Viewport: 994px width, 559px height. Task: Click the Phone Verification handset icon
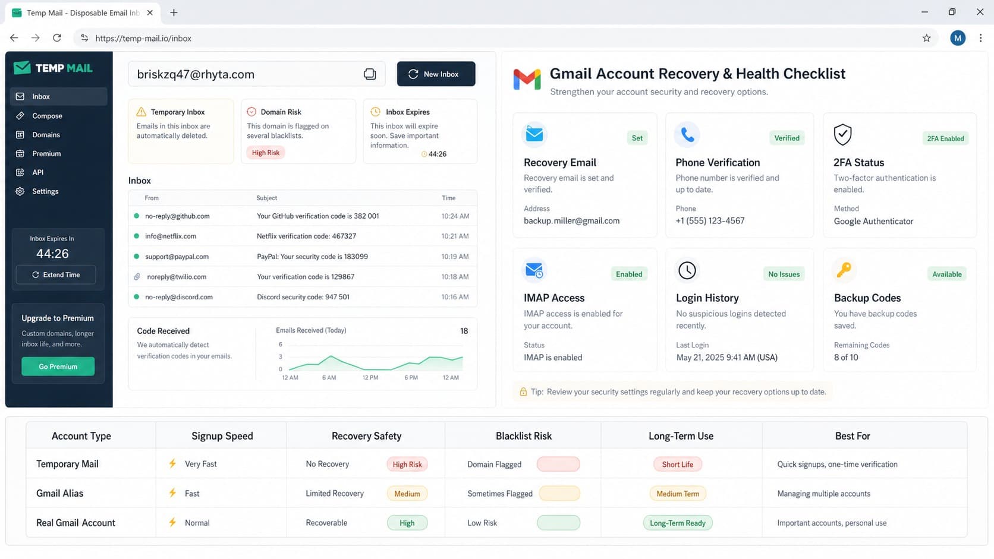[x=687, y=135]
